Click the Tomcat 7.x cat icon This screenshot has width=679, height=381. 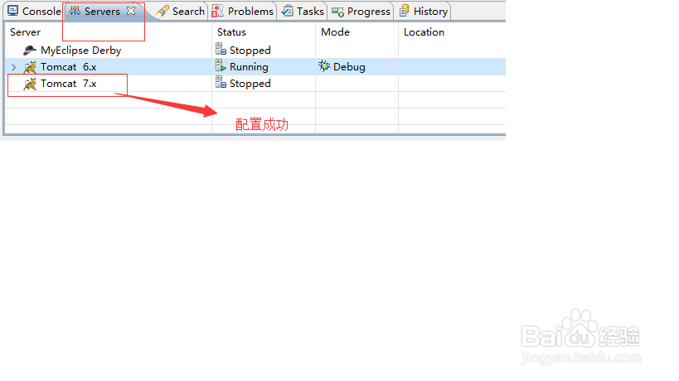pyautogui.click(x=30, y=84)
